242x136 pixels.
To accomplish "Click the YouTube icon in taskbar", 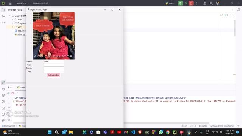I will coord(119,132).
